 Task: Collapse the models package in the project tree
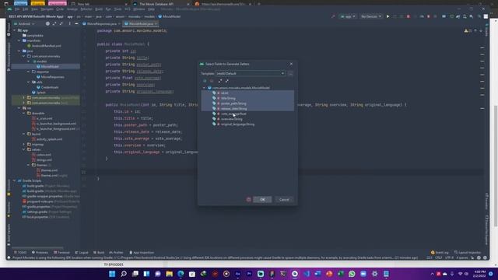point(29,61)
